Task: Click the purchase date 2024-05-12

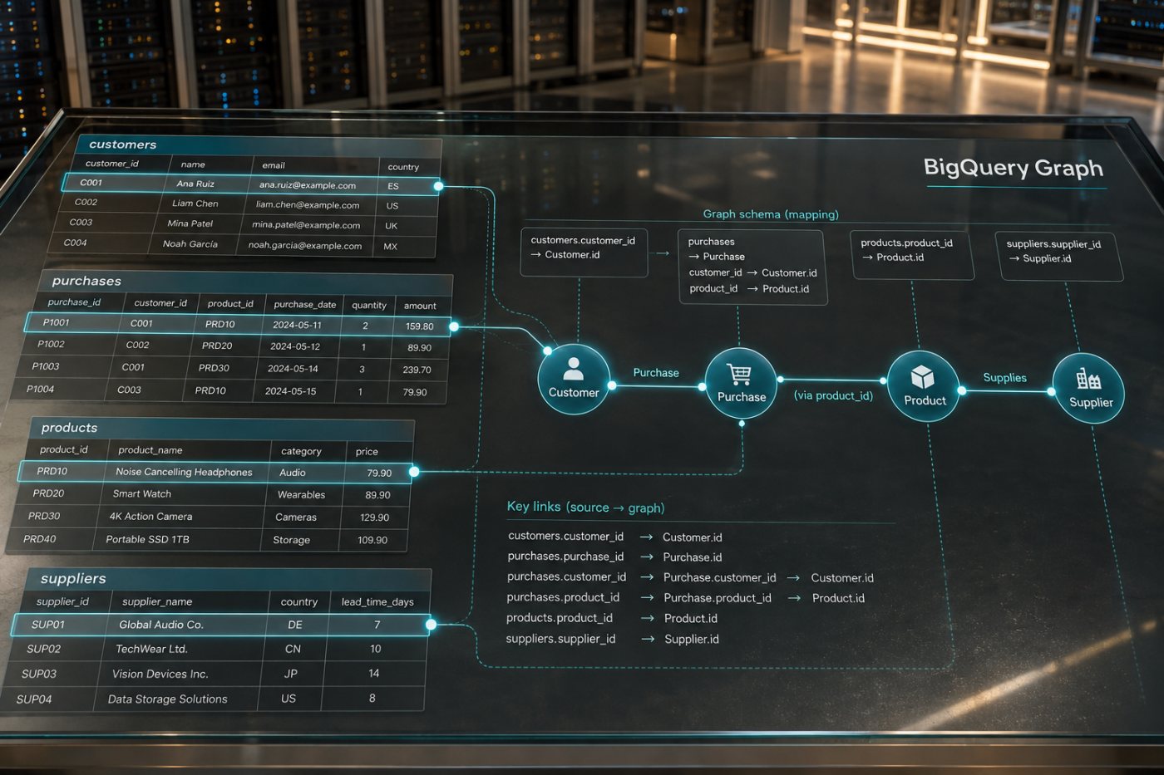Action: 295,346
